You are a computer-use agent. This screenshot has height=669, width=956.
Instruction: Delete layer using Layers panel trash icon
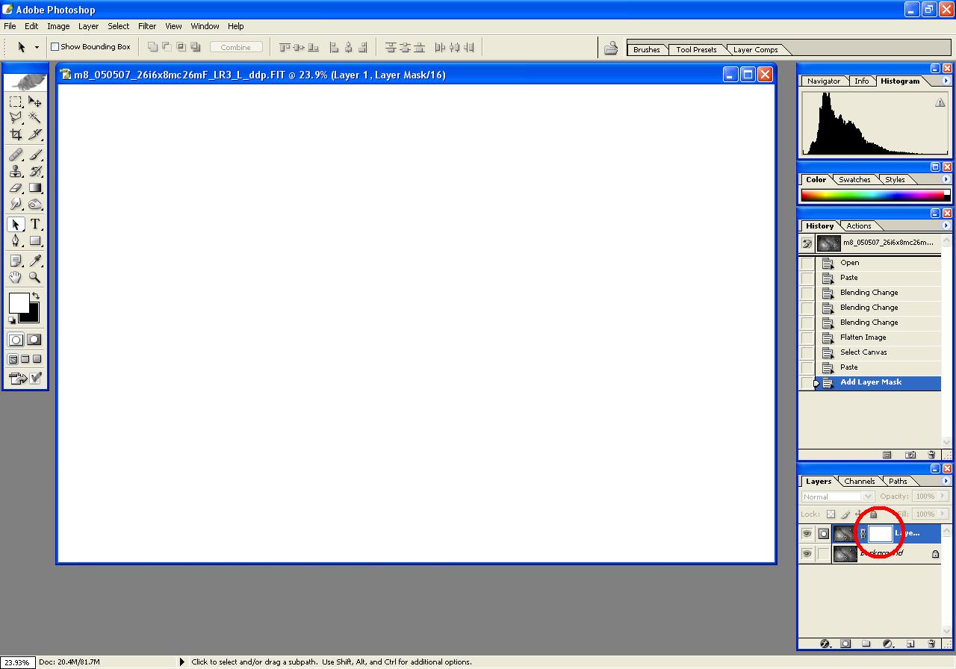(x=931, y=644)
